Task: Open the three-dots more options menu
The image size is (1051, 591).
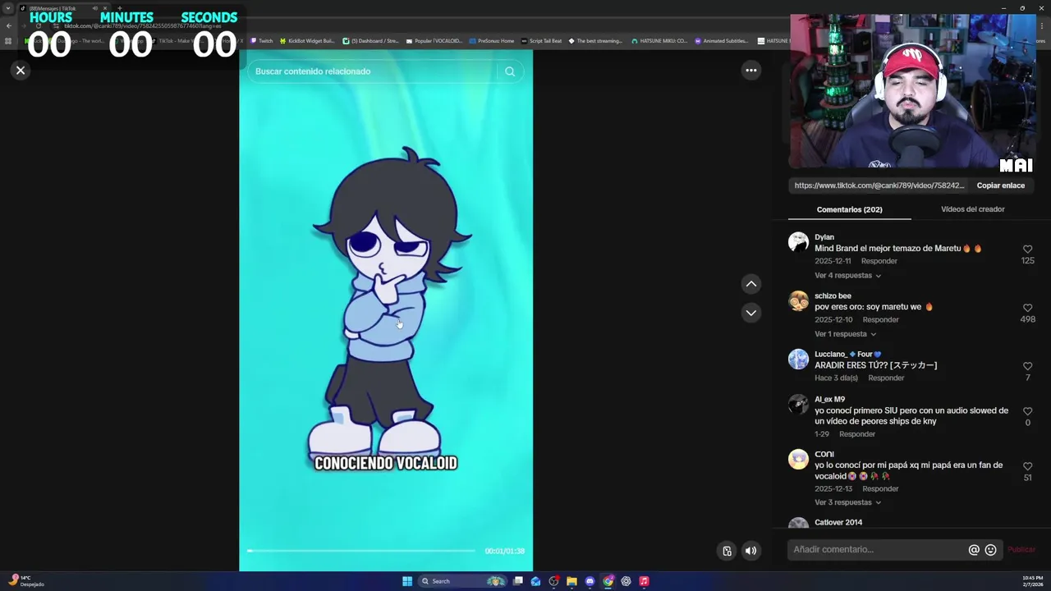Action: pyautogui.click(x=750, y=71)
